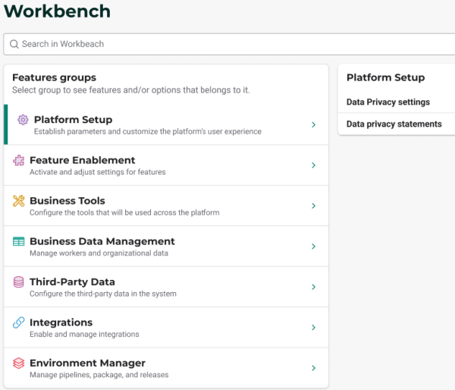This screenshot has width=455, height=390.
Task: Click the Platform Setup gear icon
Action: click(23, 120)
